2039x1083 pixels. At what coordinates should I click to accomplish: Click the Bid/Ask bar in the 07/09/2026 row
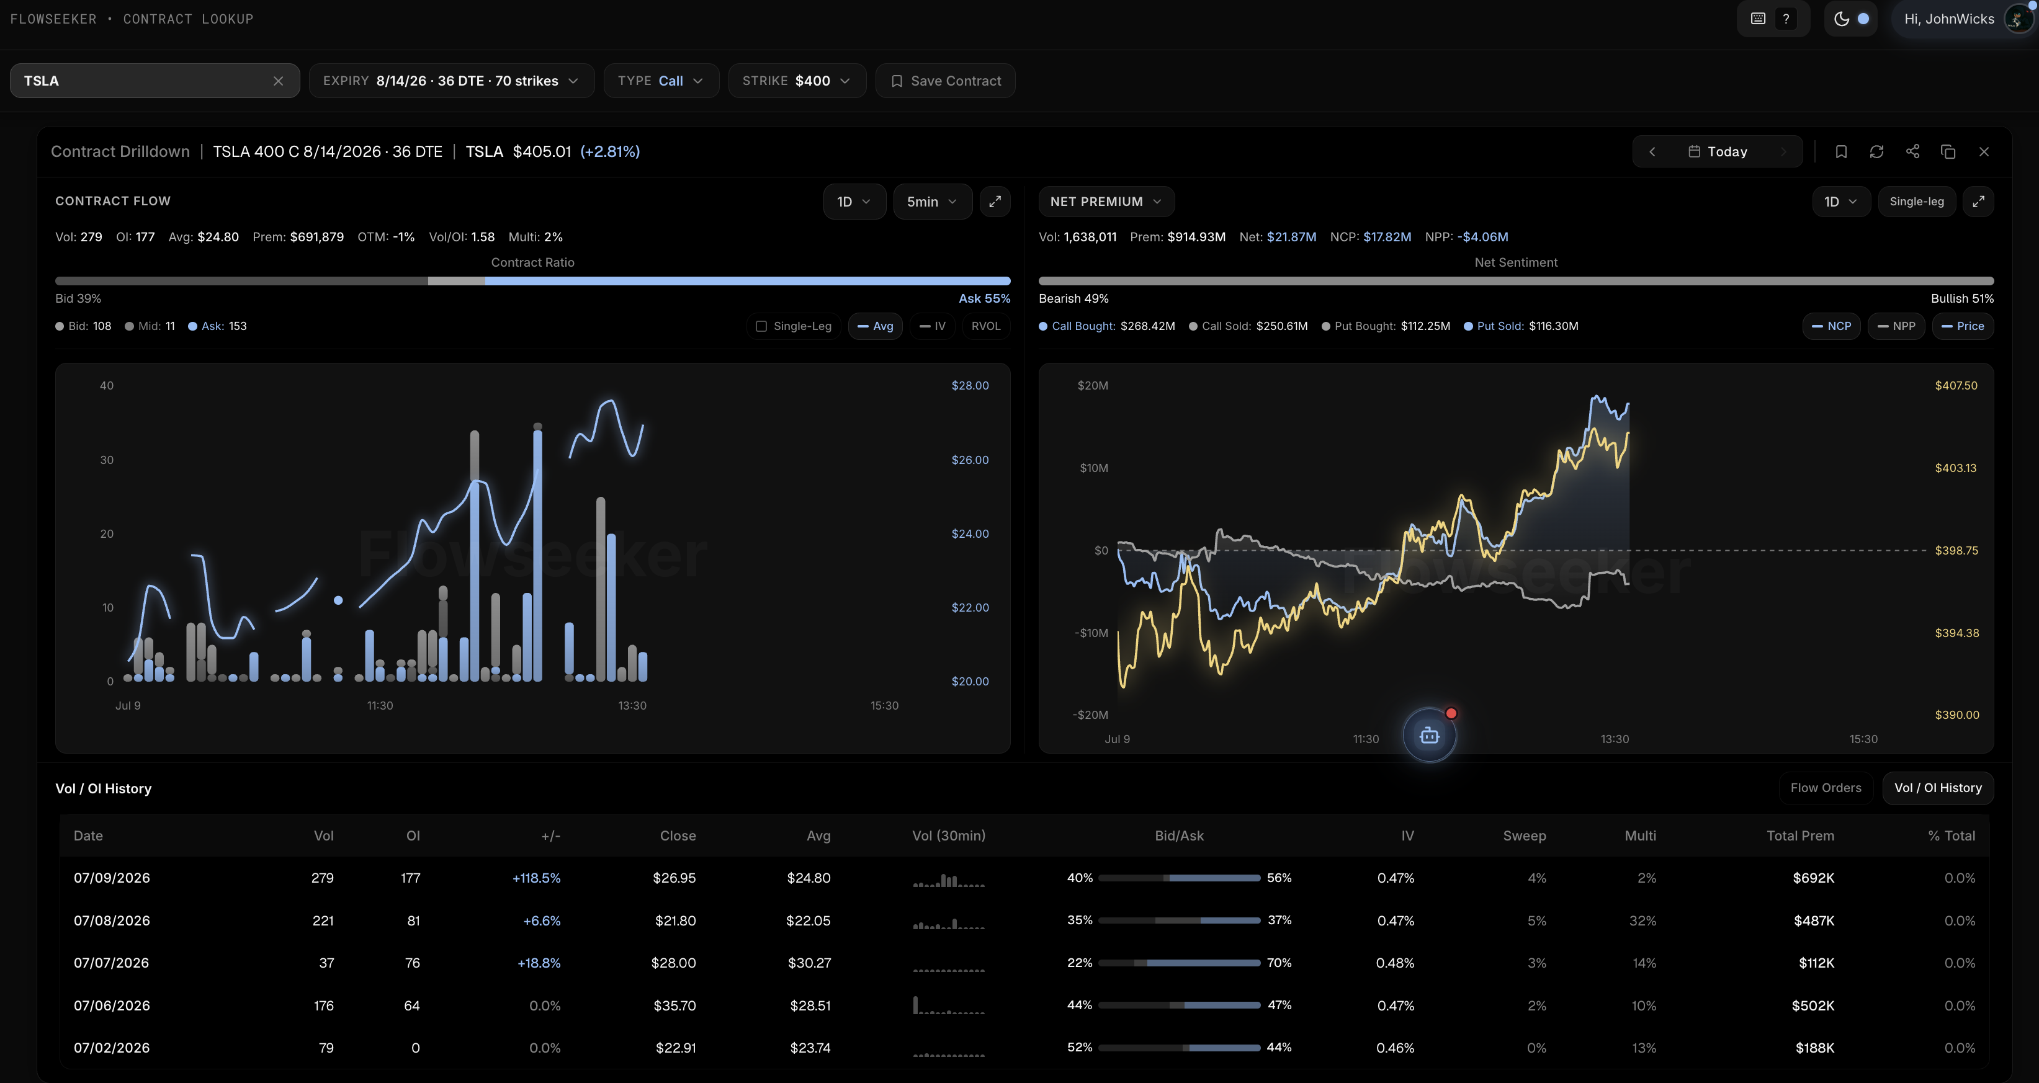point(1180,878)
